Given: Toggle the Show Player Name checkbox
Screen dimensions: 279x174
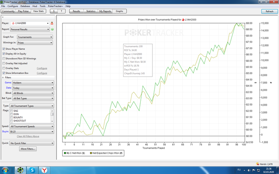Looking at the screenshot, I should pos(4,49).
